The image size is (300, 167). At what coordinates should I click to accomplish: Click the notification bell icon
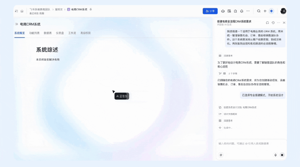[242, 11]
